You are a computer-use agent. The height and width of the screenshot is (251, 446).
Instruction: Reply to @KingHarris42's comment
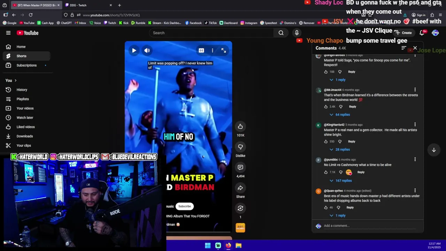352,142
